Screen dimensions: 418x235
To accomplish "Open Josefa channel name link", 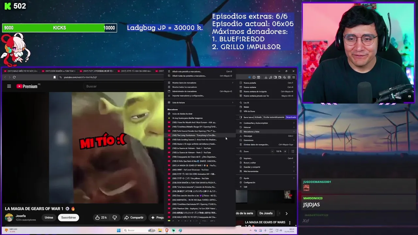I will (x=20, y=216).
